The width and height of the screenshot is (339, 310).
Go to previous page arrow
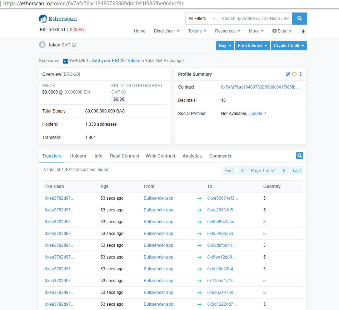point(242,171)
